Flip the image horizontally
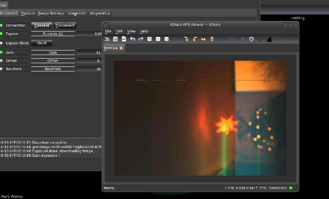This screenshot has height=199, width=329. click(x=203, y=39)
